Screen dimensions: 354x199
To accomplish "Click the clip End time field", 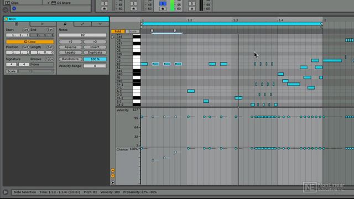I will coord(42,35).
